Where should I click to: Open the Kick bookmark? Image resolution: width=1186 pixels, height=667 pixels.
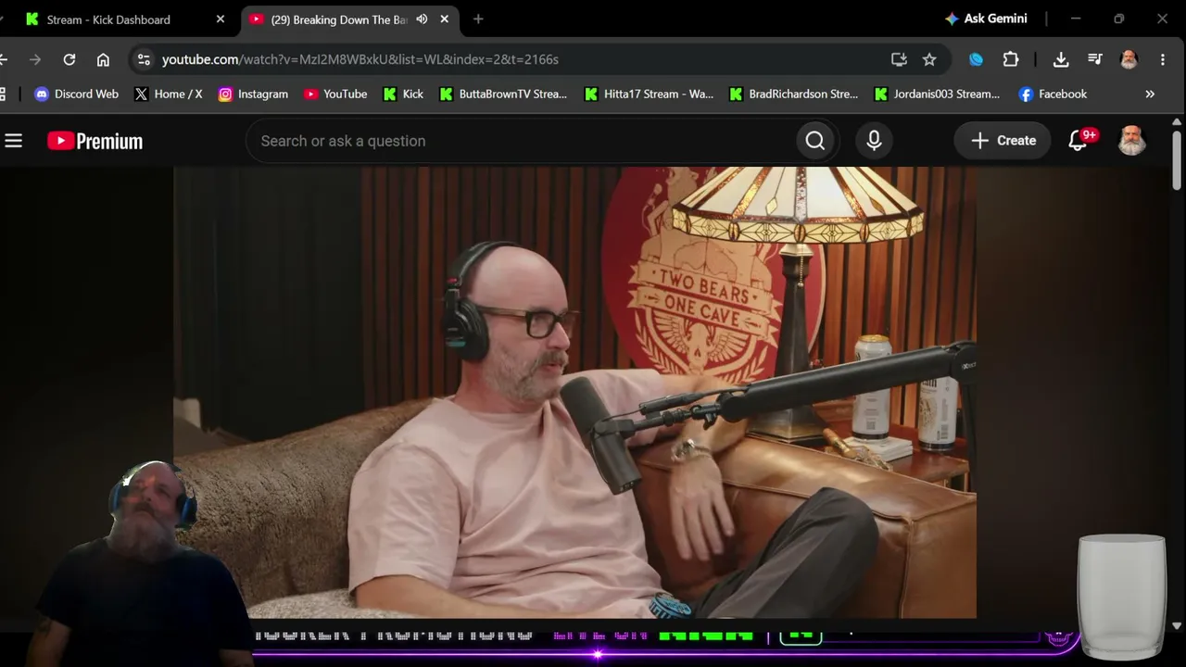tap(403, 94)
